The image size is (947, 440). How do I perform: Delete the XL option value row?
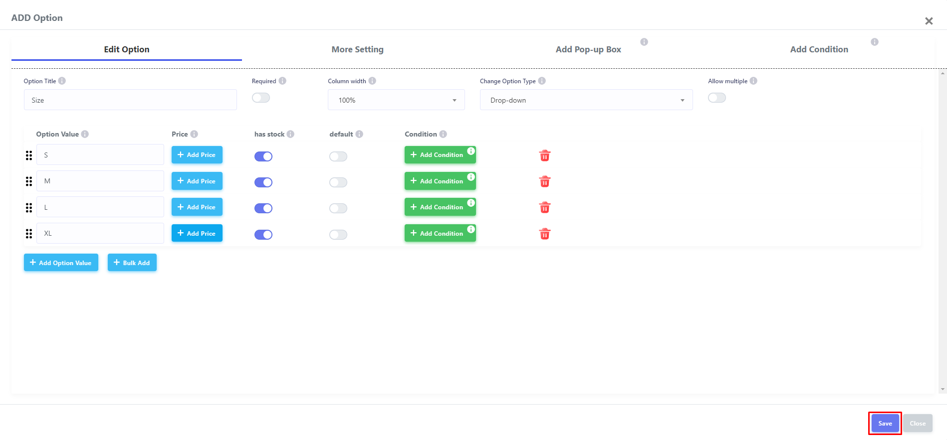(x=545, y=234)
